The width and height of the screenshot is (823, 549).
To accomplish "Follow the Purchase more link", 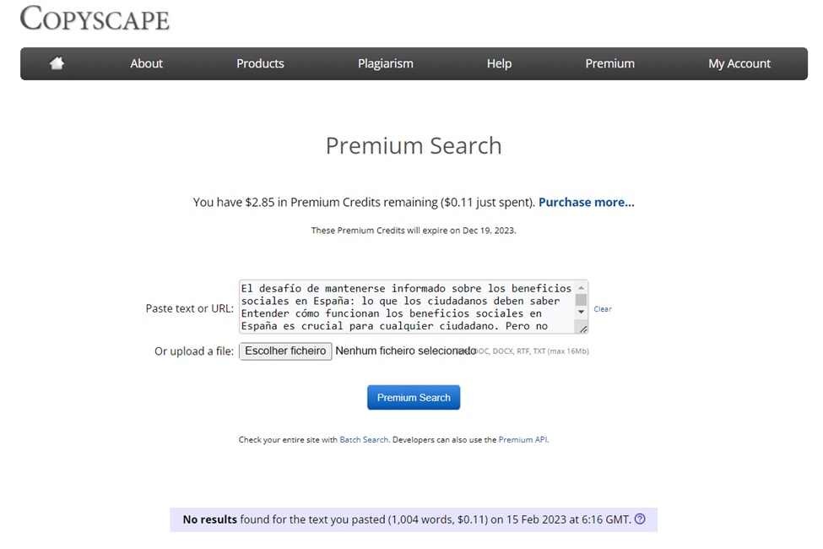I will 586,202.
